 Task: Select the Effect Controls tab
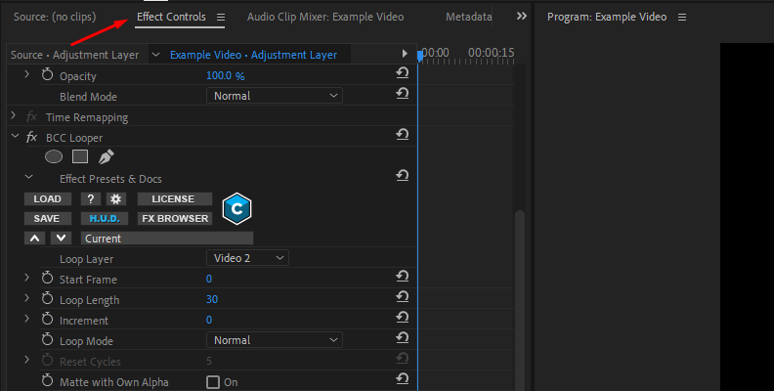[171, 18]
